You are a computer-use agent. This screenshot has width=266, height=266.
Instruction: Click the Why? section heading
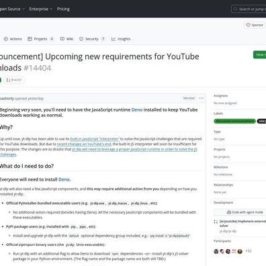coord(6,127)
